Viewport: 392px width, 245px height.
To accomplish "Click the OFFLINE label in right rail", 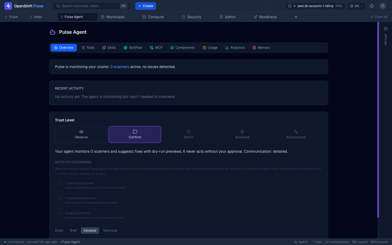I will tap(386, 39).
